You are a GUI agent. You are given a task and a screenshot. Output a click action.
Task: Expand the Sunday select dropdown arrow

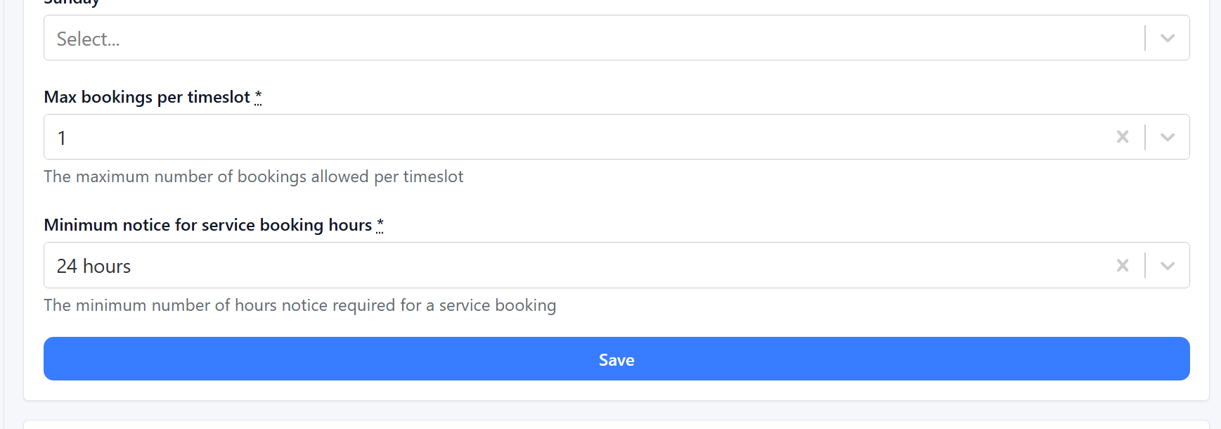pyautogui.click(x=1168, y=38)
